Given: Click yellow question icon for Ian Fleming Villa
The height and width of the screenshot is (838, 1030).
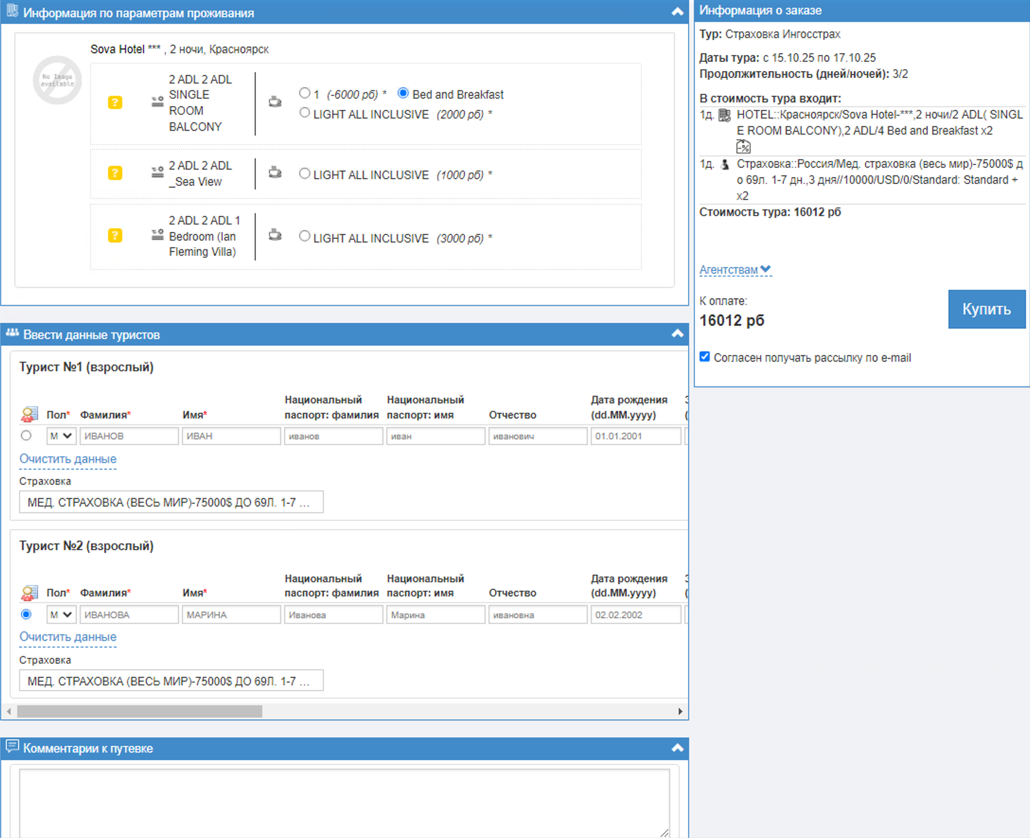Looking at the screenshot, I should (115, 236).
